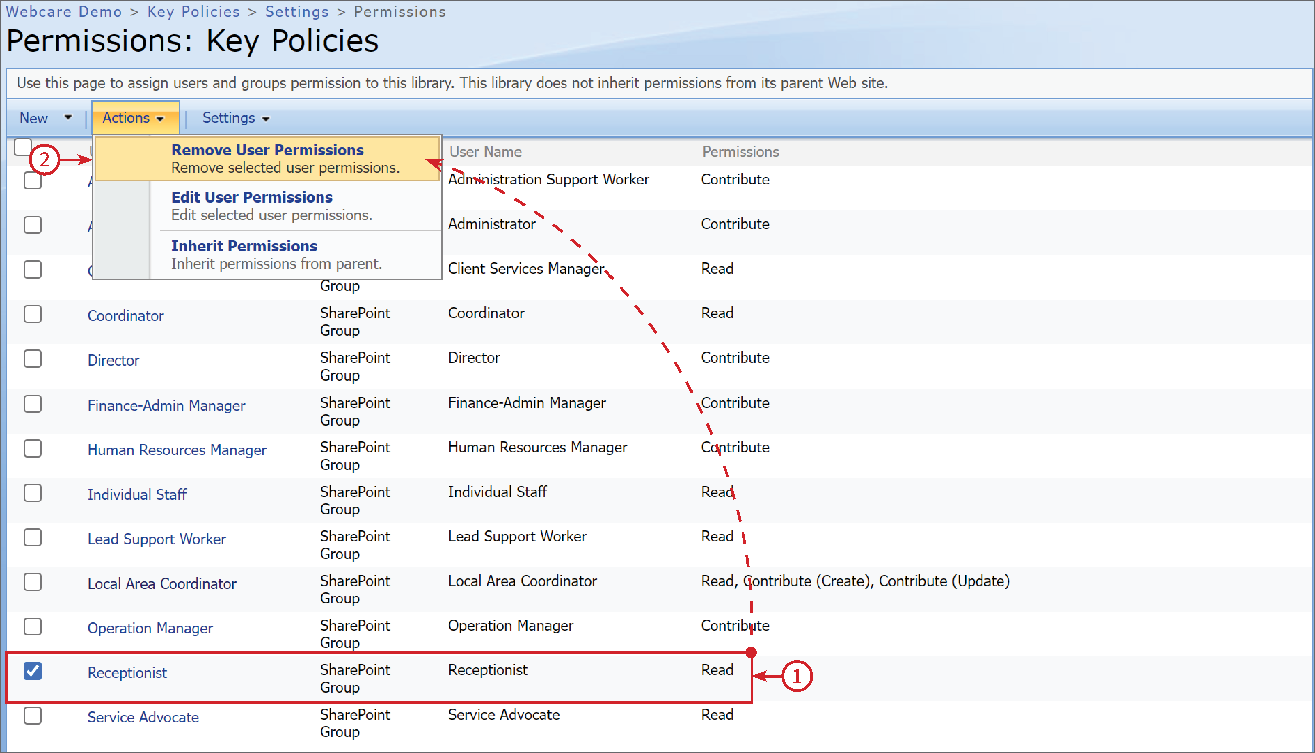Open the Director group link
This screenshot has width=1315, height=753.
[113, 360]
